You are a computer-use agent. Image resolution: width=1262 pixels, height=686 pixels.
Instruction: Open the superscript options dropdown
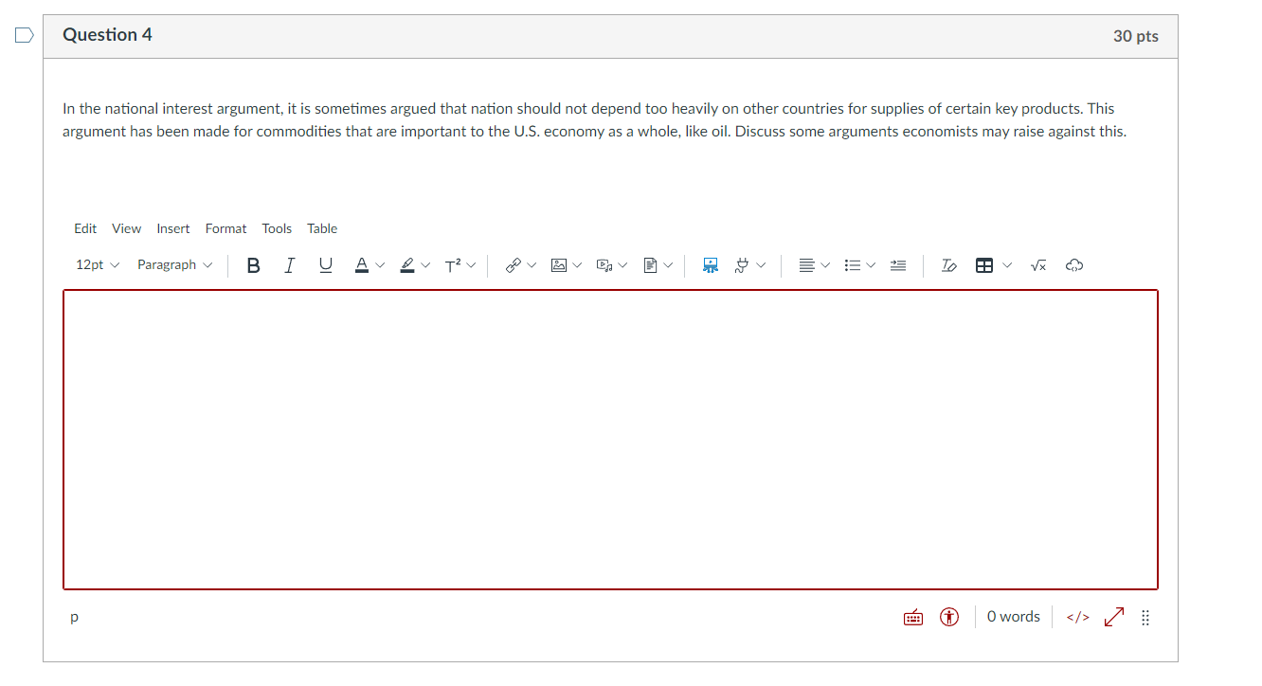click(x=471, y=264)
